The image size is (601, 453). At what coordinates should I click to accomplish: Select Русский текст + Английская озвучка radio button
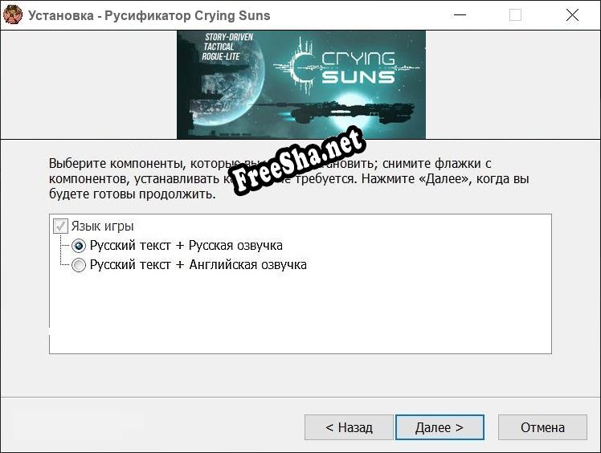(79, 265)
